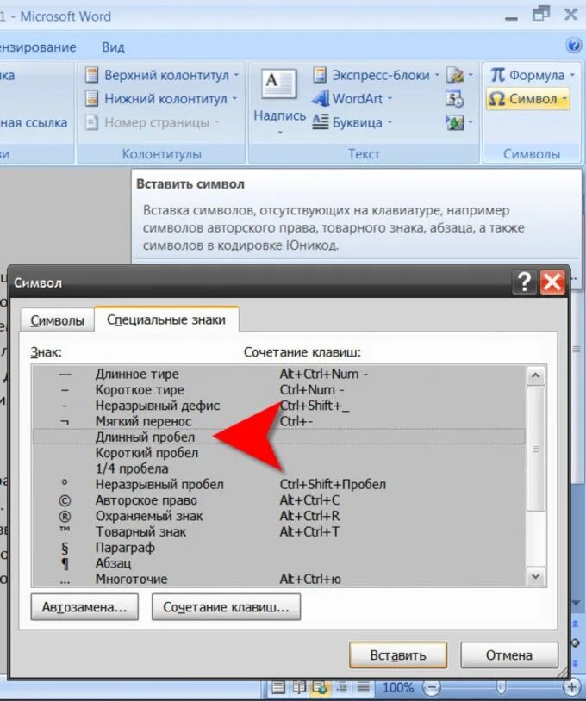Image resolution: width=586 pixels, height=701 pixels.
Task: Switch to the Символы tab
Action: tap(57, 320)
